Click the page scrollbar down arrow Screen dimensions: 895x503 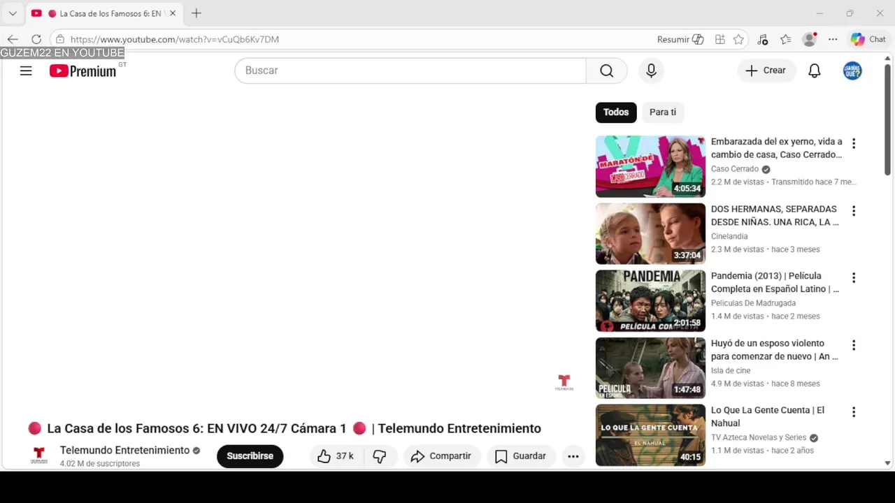888,462
